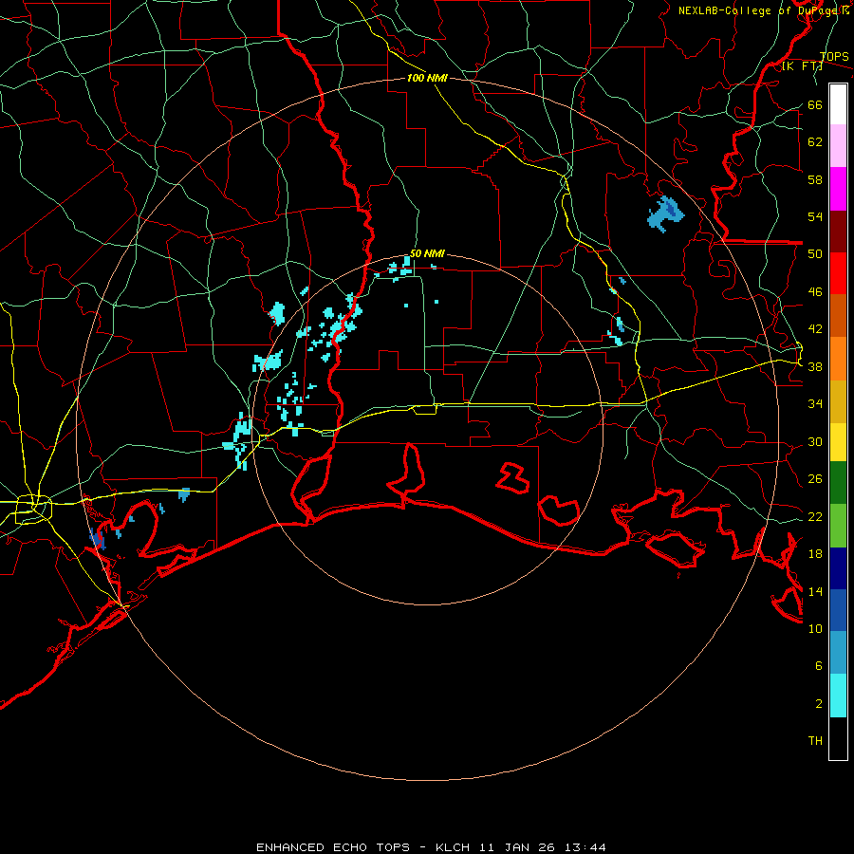Click the white swatch atop the tops legend
The width and height of the screenshot is (854, 854).
[838, 104]
